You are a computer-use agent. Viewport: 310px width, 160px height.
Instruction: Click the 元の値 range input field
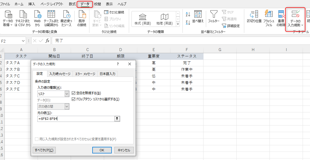point(76,119)
